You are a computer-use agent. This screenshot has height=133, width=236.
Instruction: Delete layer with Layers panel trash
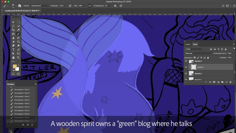(x=230, y=82)
